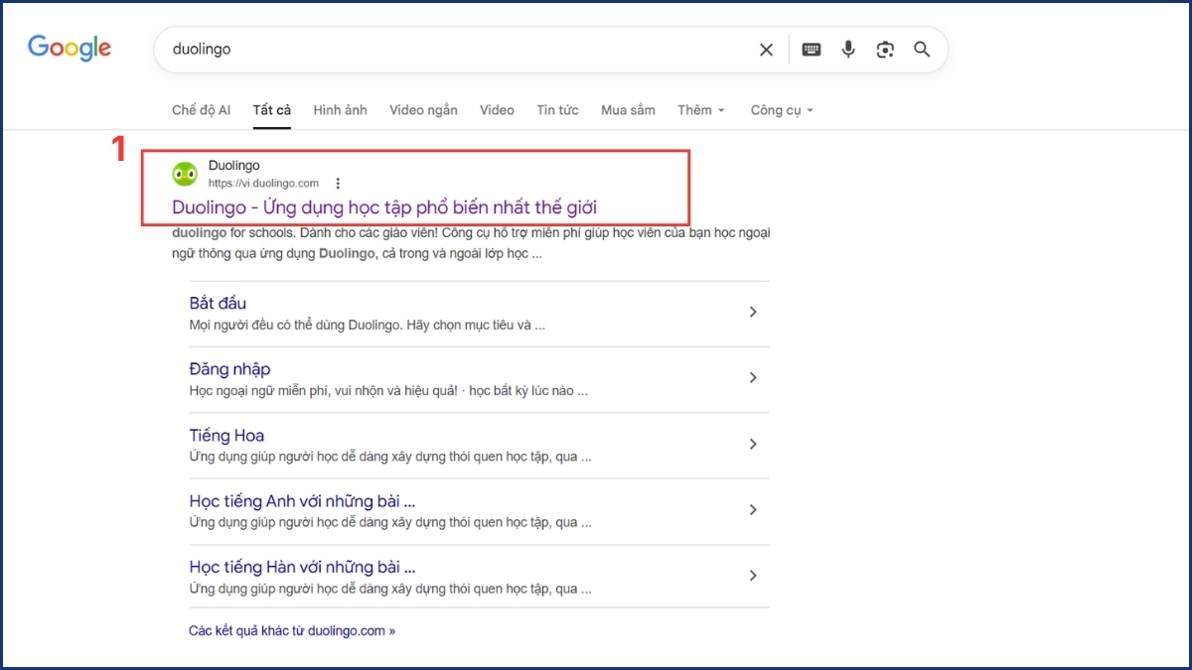This screenshot has width=1192, height=670.
Task: Search by image with the lens icon
Action: pos(885,50)
